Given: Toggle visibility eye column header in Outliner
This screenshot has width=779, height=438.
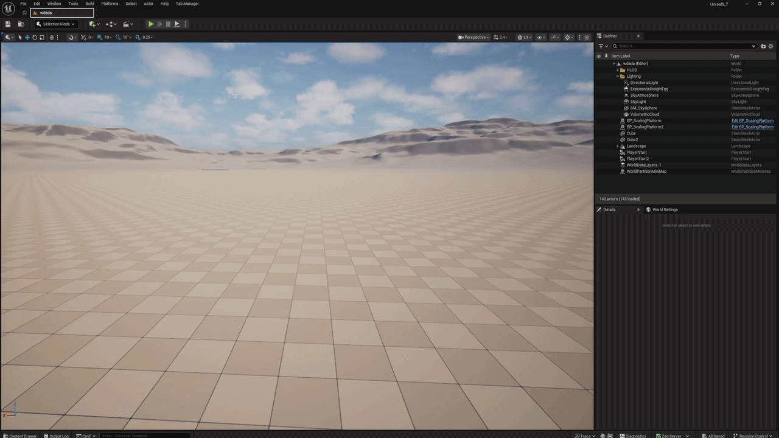Looking at the screenshot, I should tap(598, 56).
